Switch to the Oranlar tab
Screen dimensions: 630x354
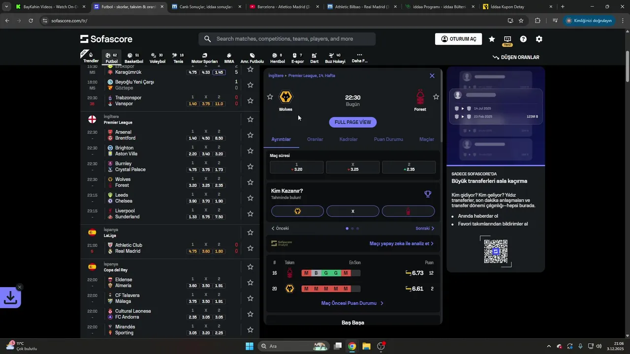pyautogui.click(x=315, y=140)
